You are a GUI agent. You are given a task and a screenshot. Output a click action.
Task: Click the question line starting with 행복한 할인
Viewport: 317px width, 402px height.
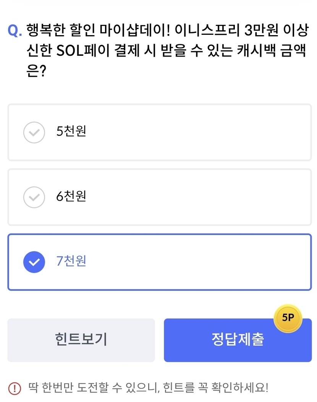[167, 31]
